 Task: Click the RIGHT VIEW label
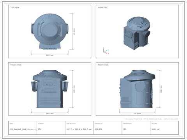(103, 65)
